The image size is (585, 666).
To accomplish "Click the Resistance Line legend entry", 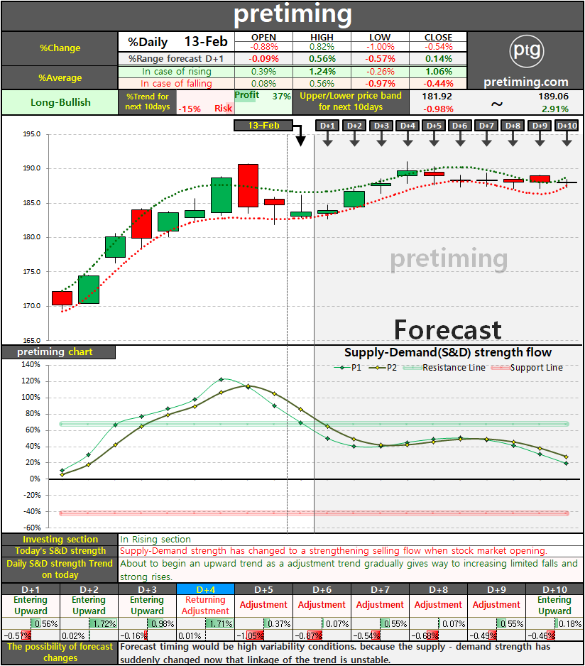I will (444, 367).
